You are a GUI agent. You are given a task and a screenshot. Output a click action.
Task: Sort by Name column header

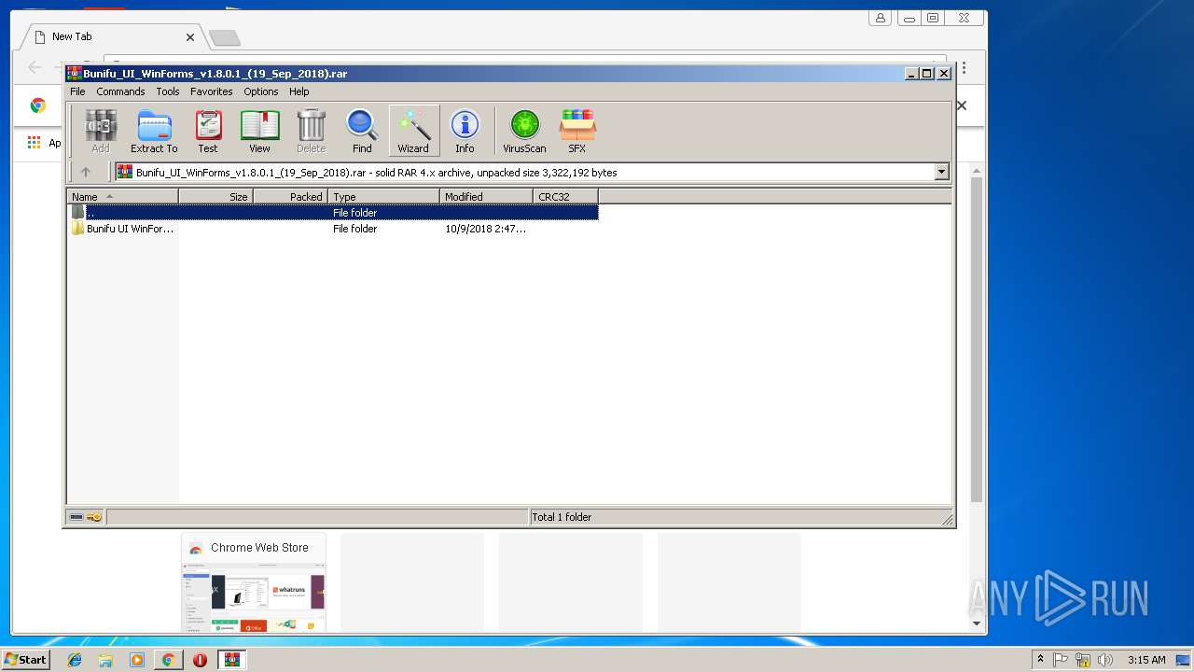click(122, 197)
